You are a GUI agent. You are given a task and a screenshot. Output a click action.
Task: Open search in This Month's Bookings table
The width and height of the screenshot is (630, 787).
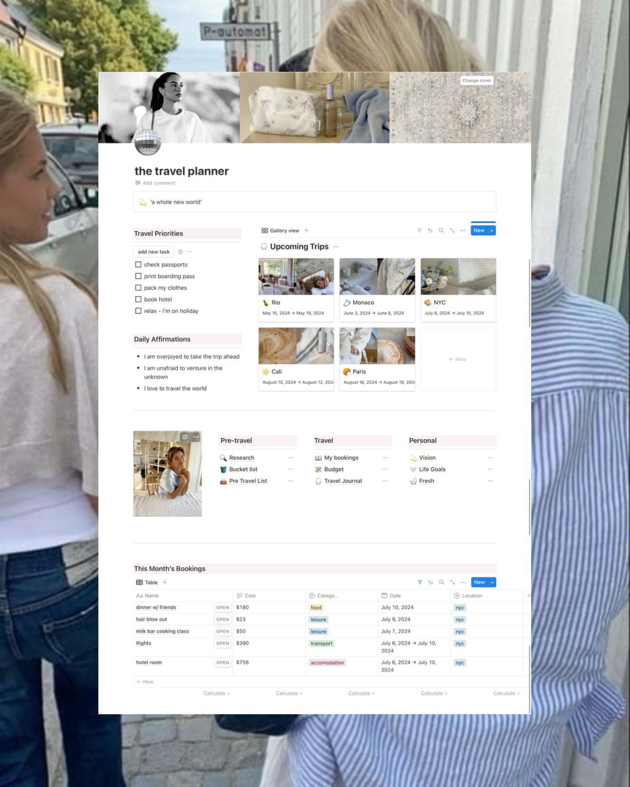coord(441,582)
